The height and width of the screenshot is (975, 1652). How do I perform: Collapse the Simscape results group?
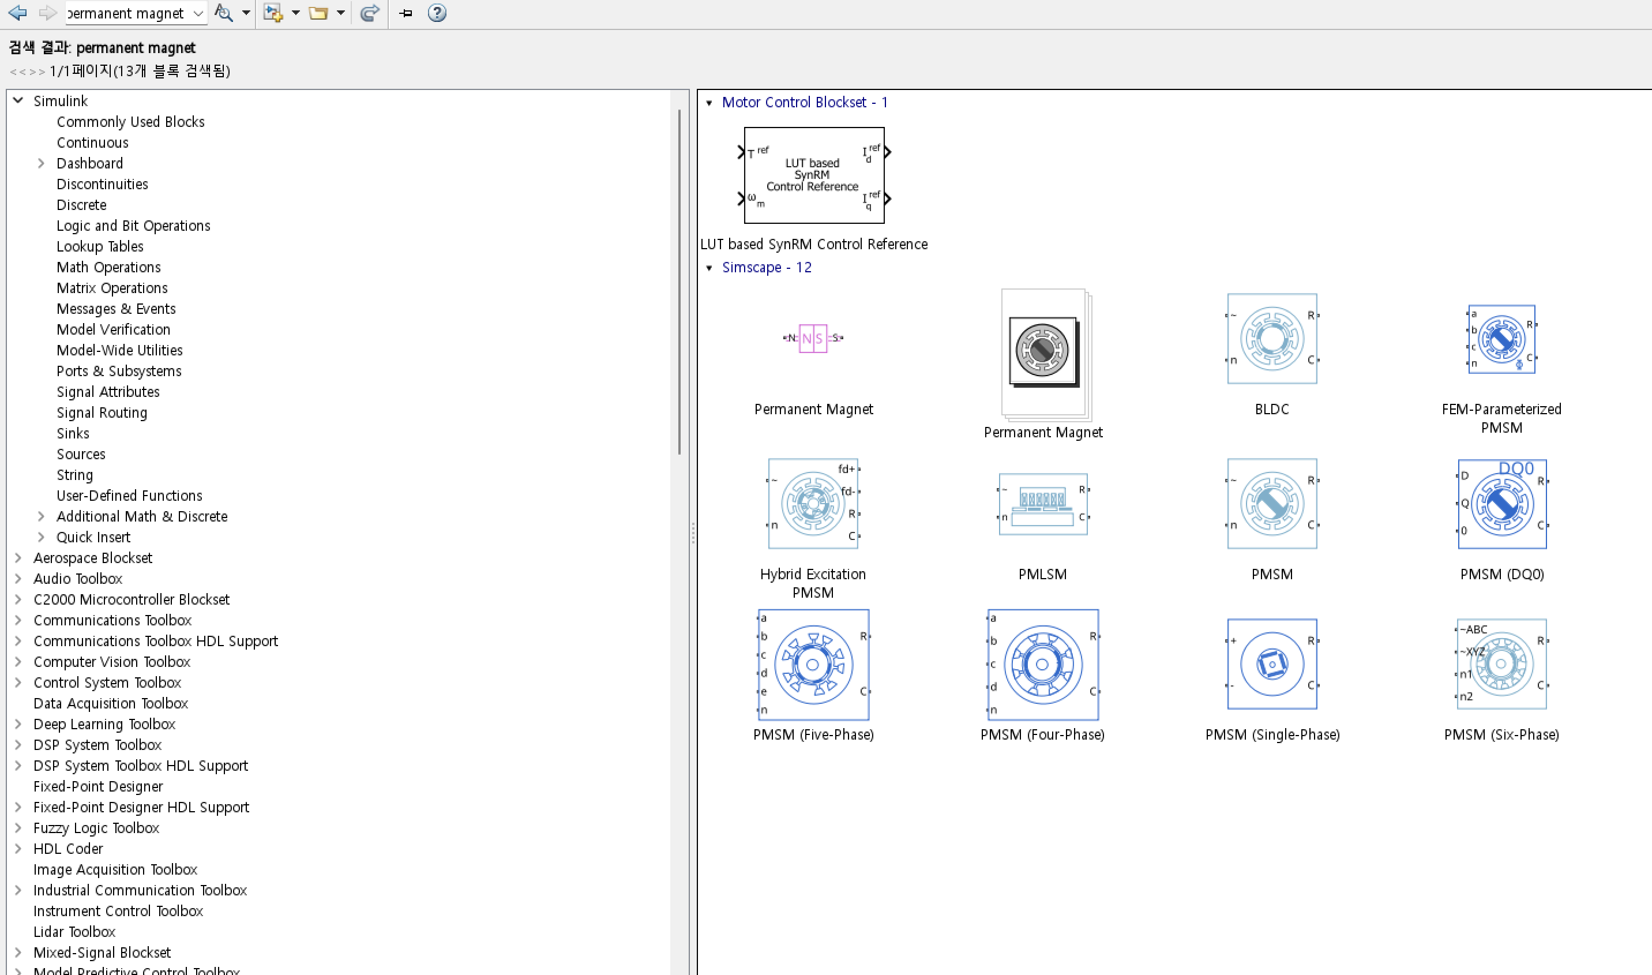tap(709, 268)
